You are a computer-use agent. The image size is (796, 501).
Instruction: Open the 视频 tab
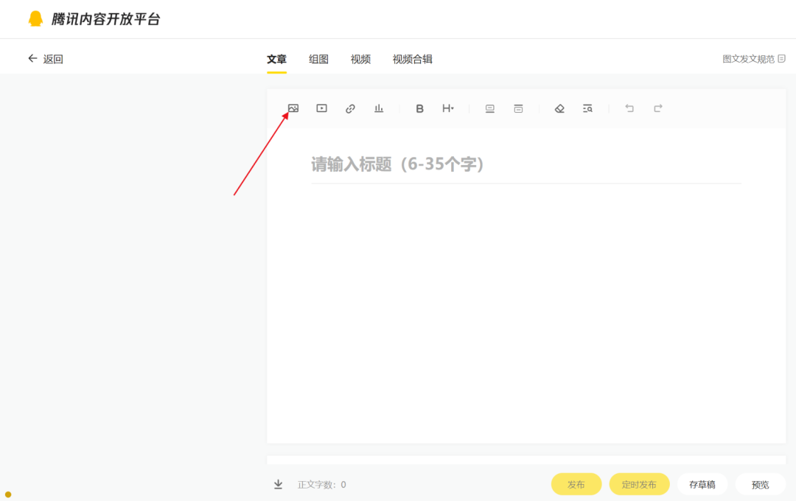click(360, 59)
